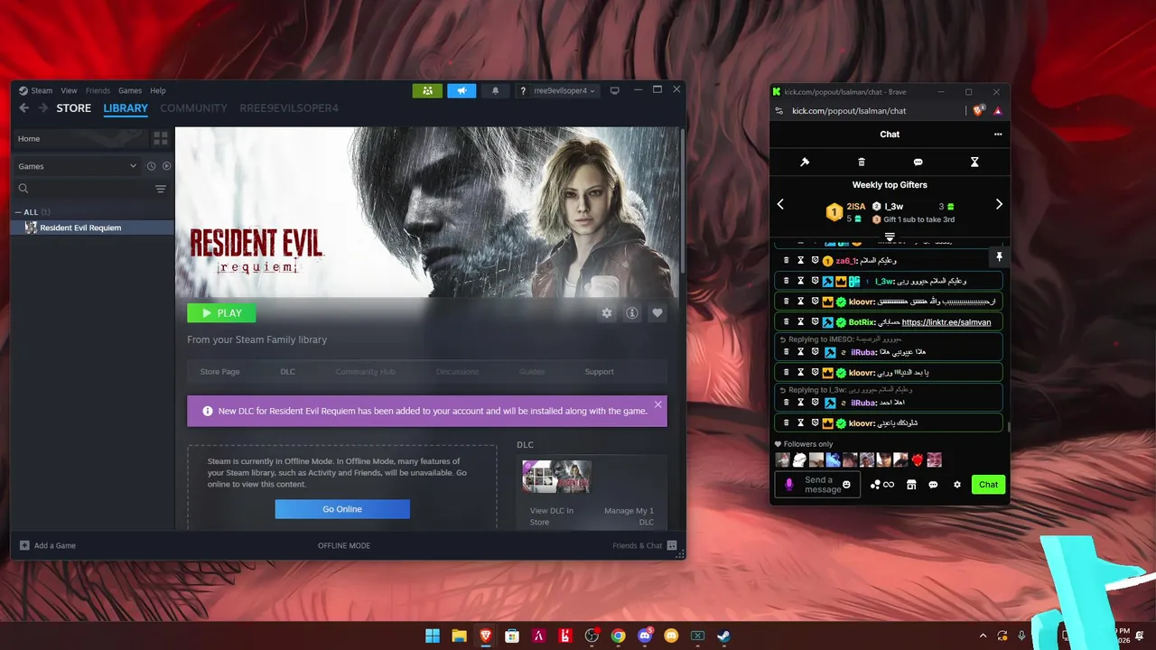This screenshot has width=1156, height=650.
Task: Open Brave Shields icon in address bar
Action: 979,110
